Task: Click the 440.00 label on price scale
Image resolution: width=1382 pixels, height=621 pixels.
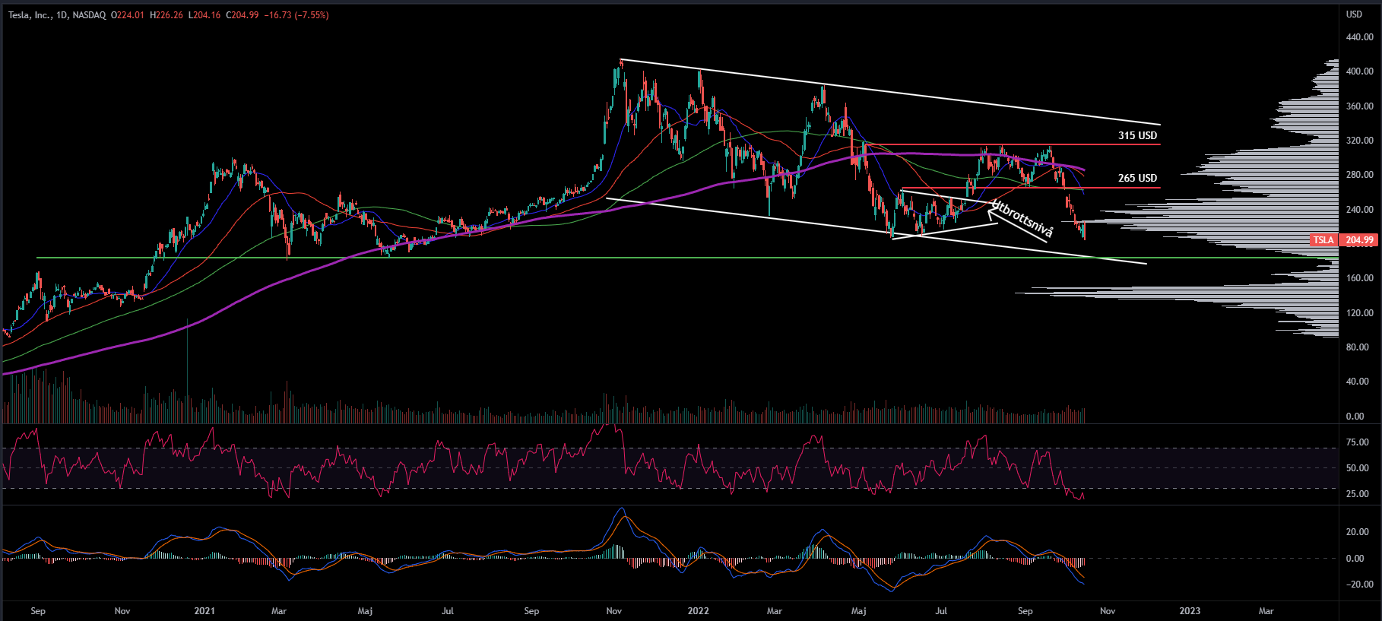Action: click(x=1359, y=37)
